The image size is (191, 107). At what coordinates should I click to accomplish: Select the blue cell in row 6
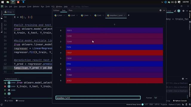[x=114, y=64]
